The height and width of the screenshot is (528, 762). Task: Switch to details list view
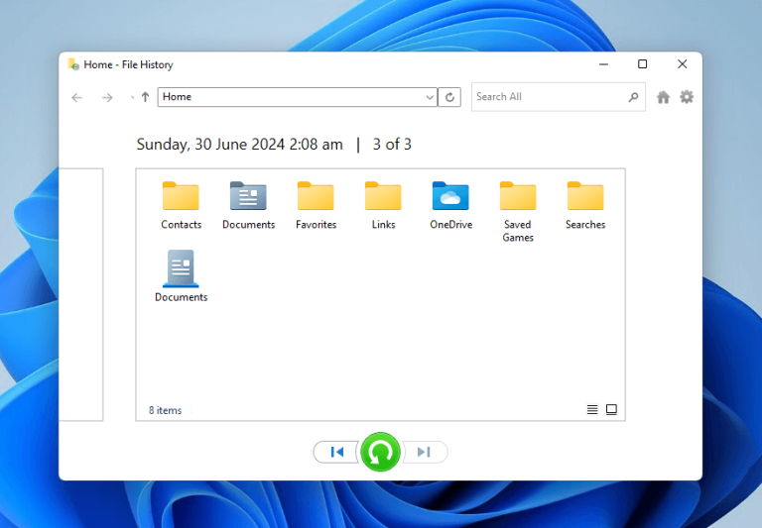592,409
